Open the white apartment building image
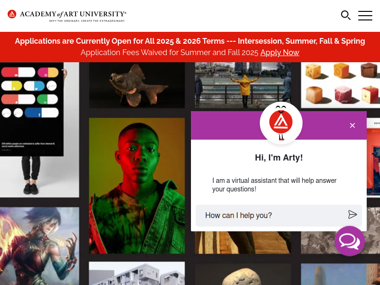The height and width of the screenshot is (285, 380). (x=137, y=274)
